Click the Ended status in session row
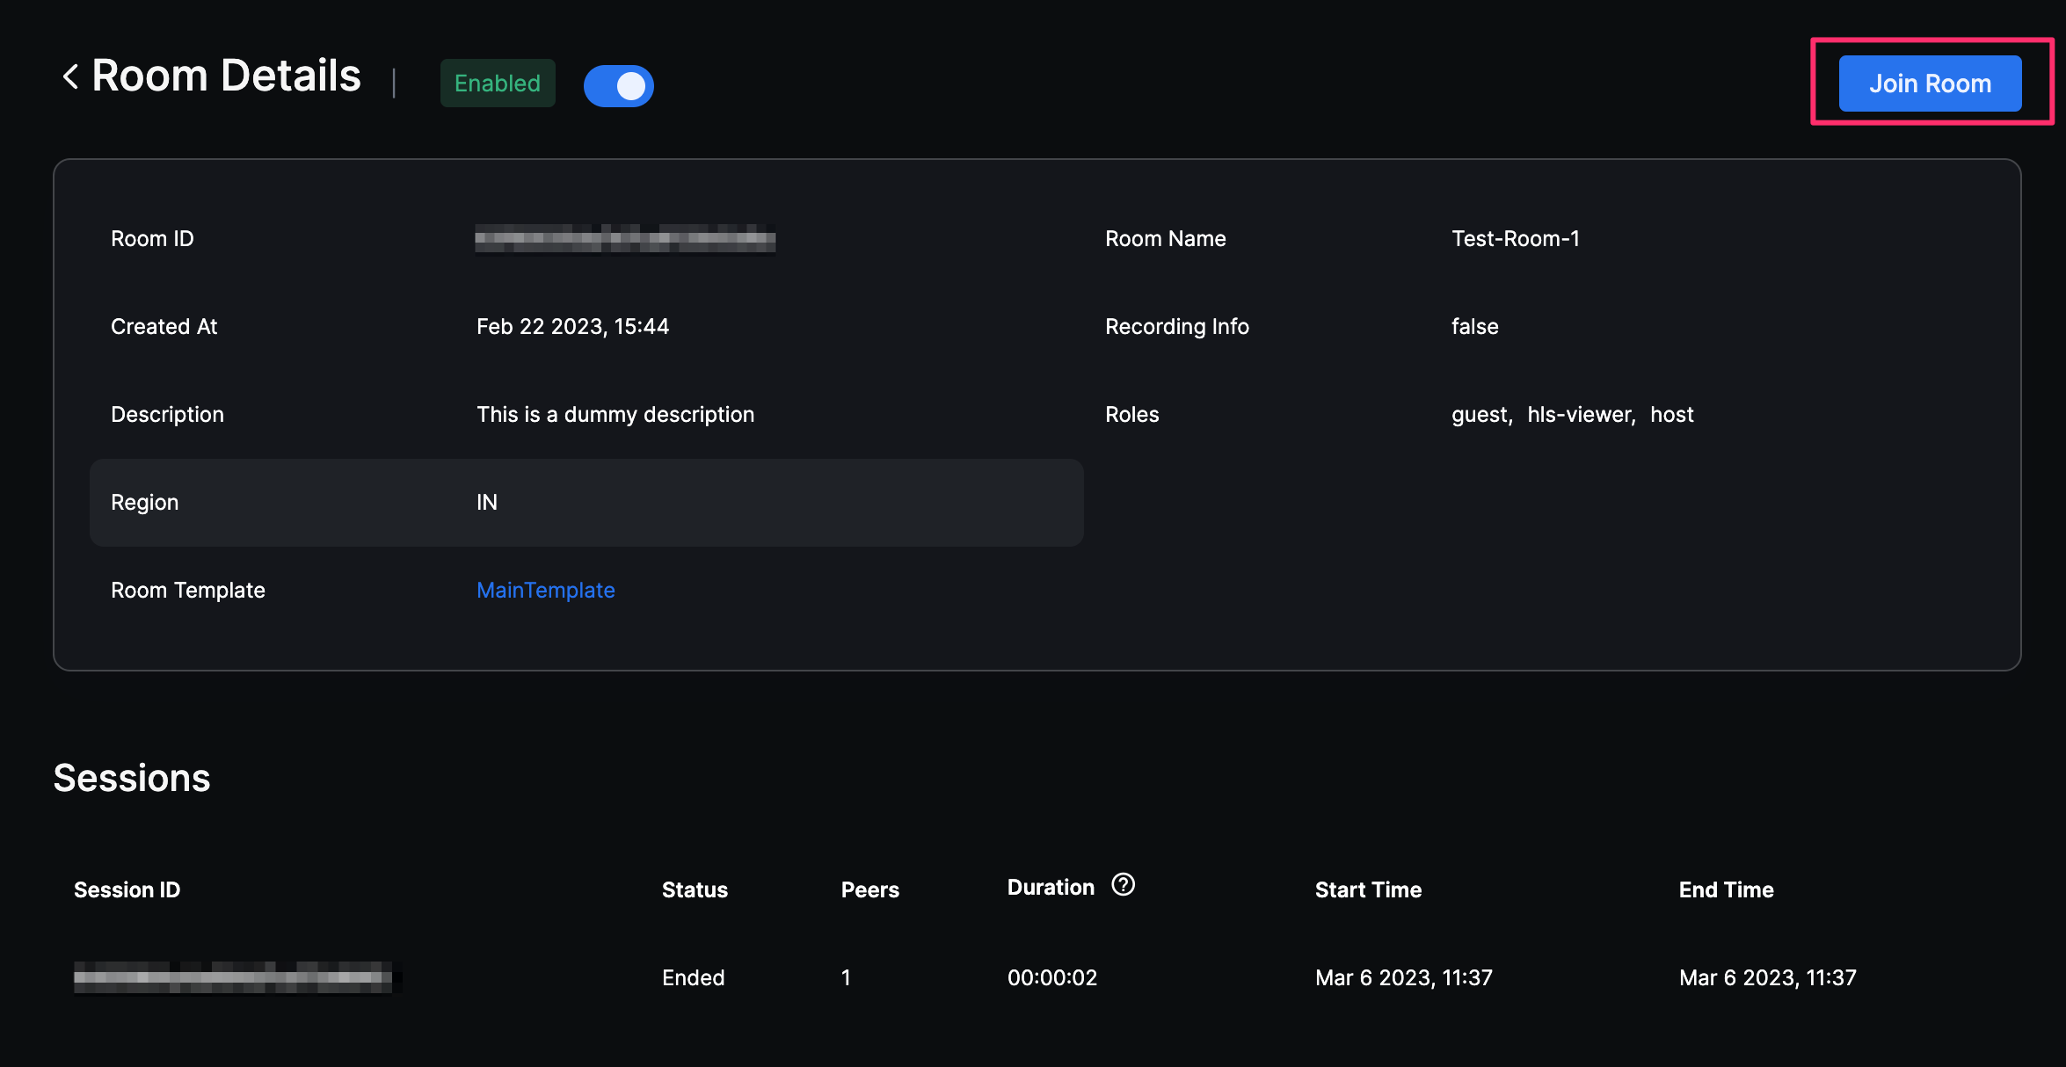Viewport: 2066px width, 1067px height. 693,977
